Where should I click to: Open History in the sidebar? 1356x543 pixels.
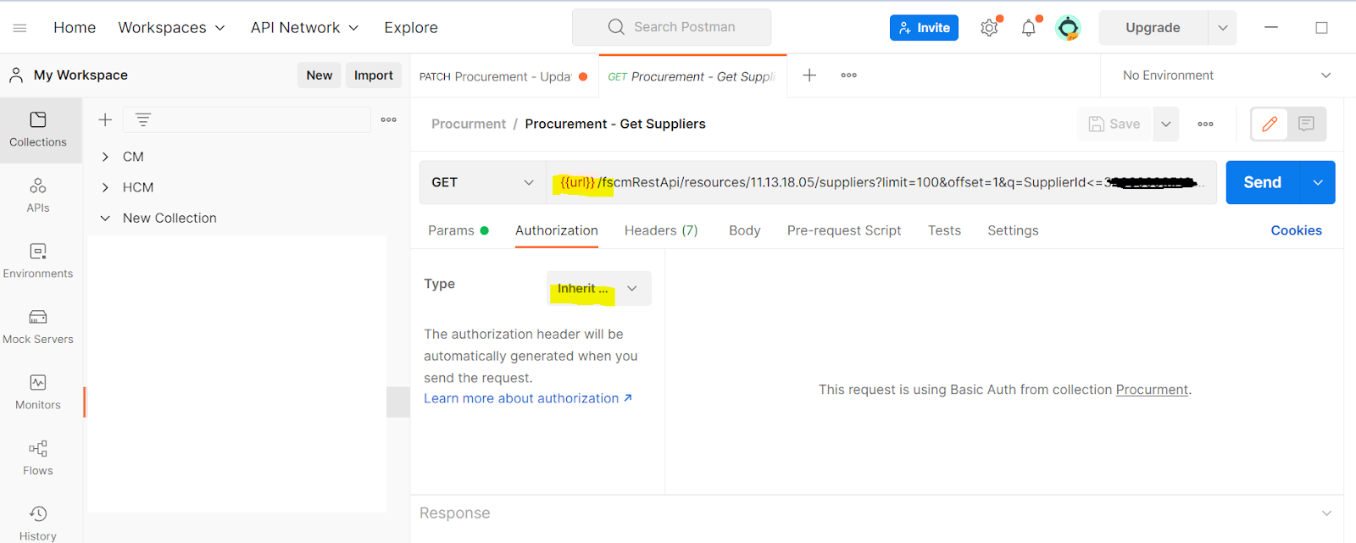[x=38, y=524]
